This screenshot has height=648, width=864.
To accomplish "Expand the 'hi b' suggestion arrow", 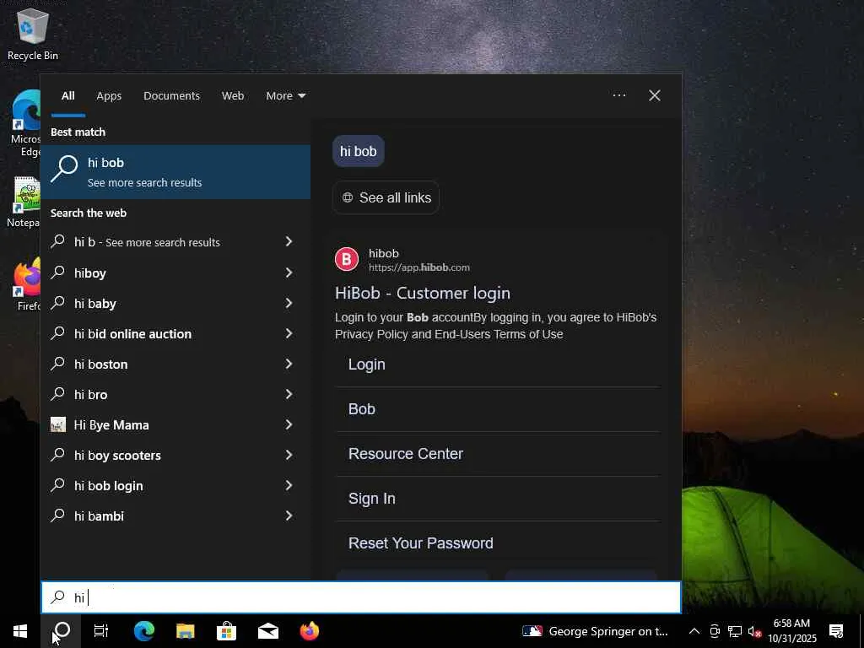I will (289, 241).
